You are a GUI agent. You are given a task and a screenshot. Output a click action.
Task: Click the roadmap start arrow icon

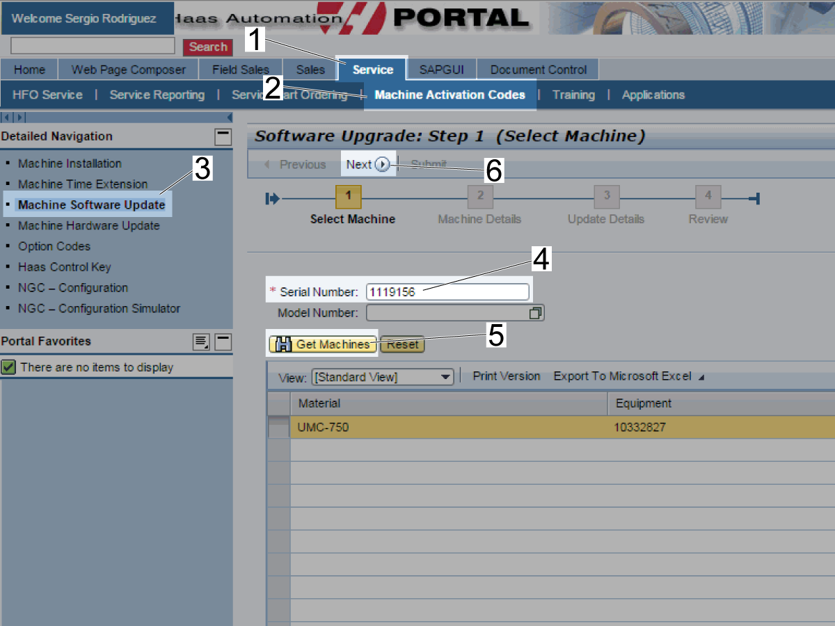pyautogui.click(x=272, y=200)
